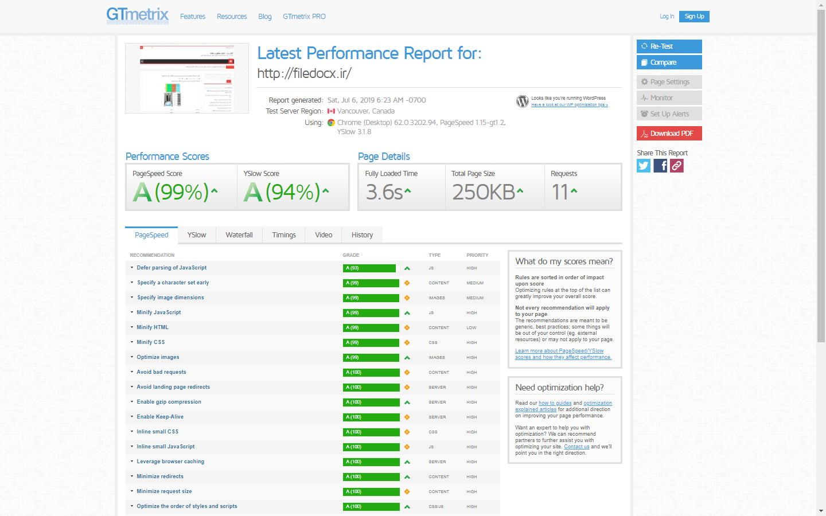Click grade bar for Optimize the order of styles

371,507
